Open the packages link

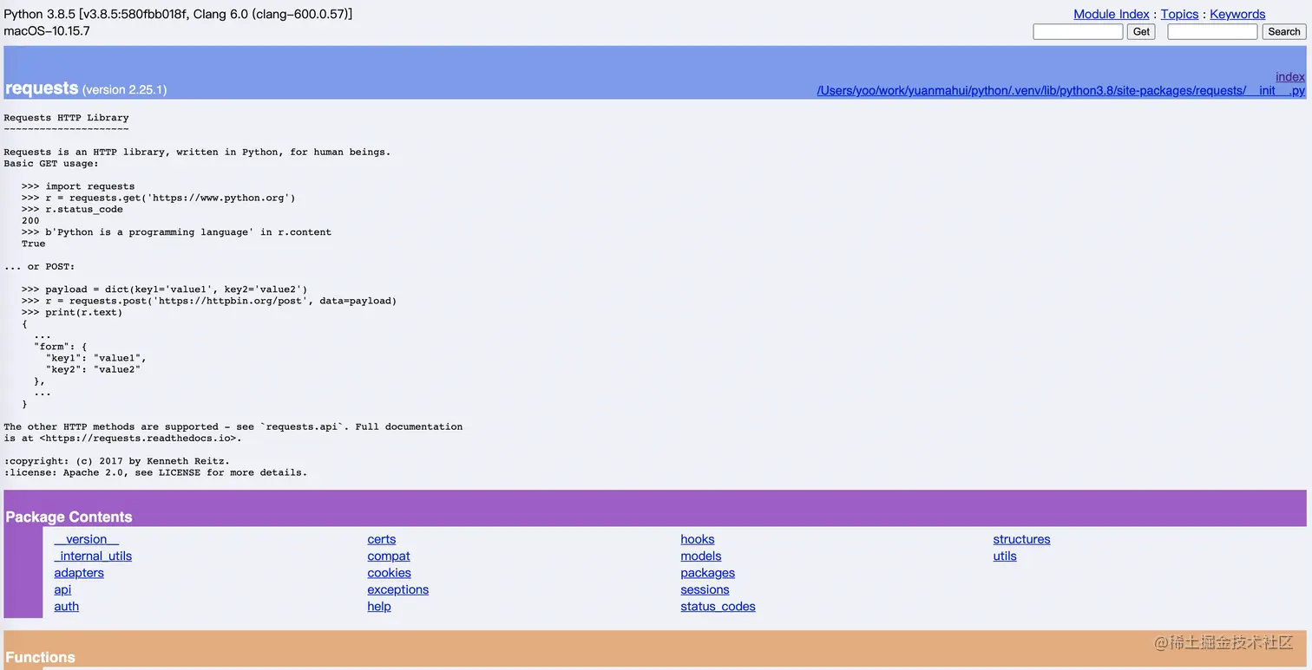click(x=707, y=573)
